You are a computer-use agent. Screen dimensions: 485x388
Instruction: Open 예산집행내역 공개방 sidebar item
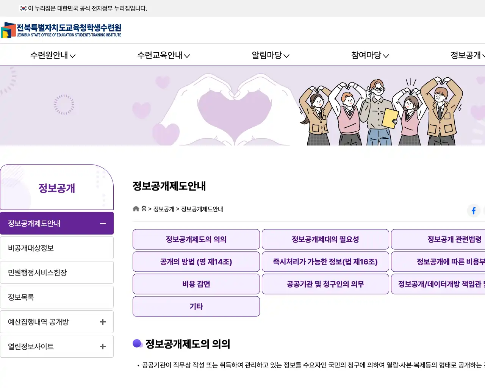(x=57, y=322)
